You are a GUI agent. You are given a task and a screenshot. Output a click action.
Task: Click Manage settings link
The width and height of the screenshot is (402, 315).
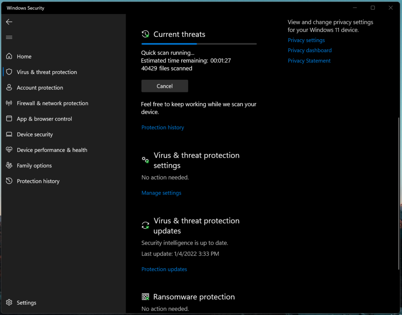161,193
